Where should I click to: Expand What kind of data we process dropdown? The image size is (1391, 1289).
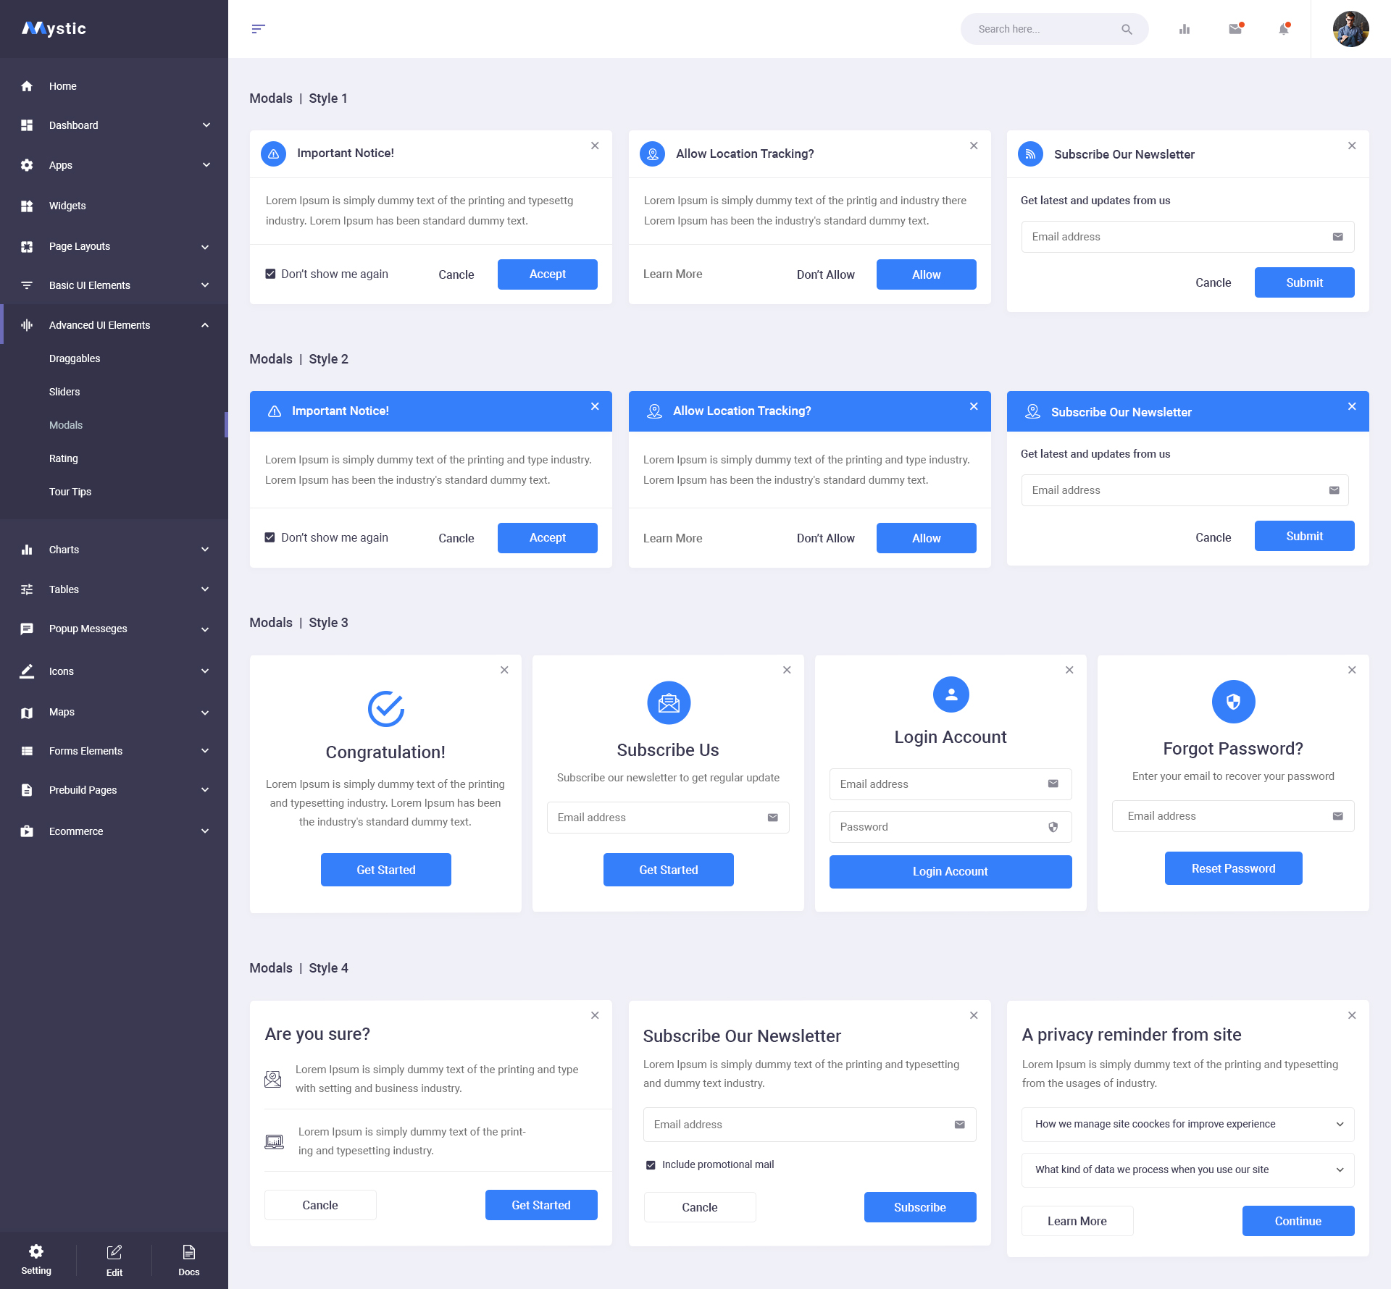point(1187,1170)
